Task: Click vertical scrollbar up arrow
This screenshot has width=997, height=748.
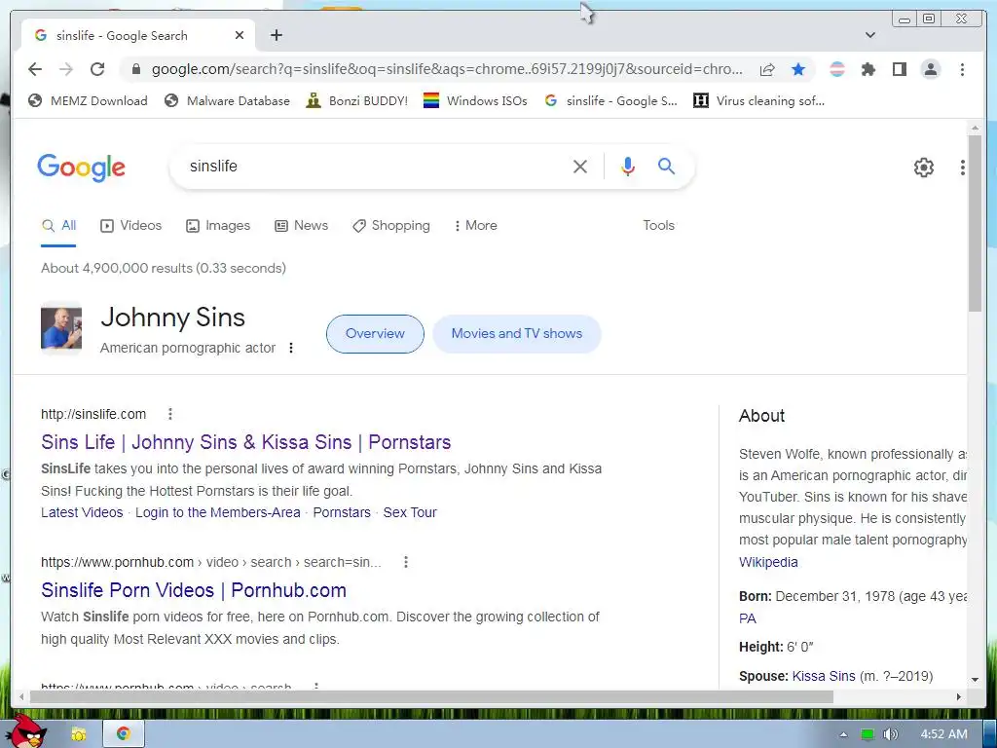Action: click(975, 129)
